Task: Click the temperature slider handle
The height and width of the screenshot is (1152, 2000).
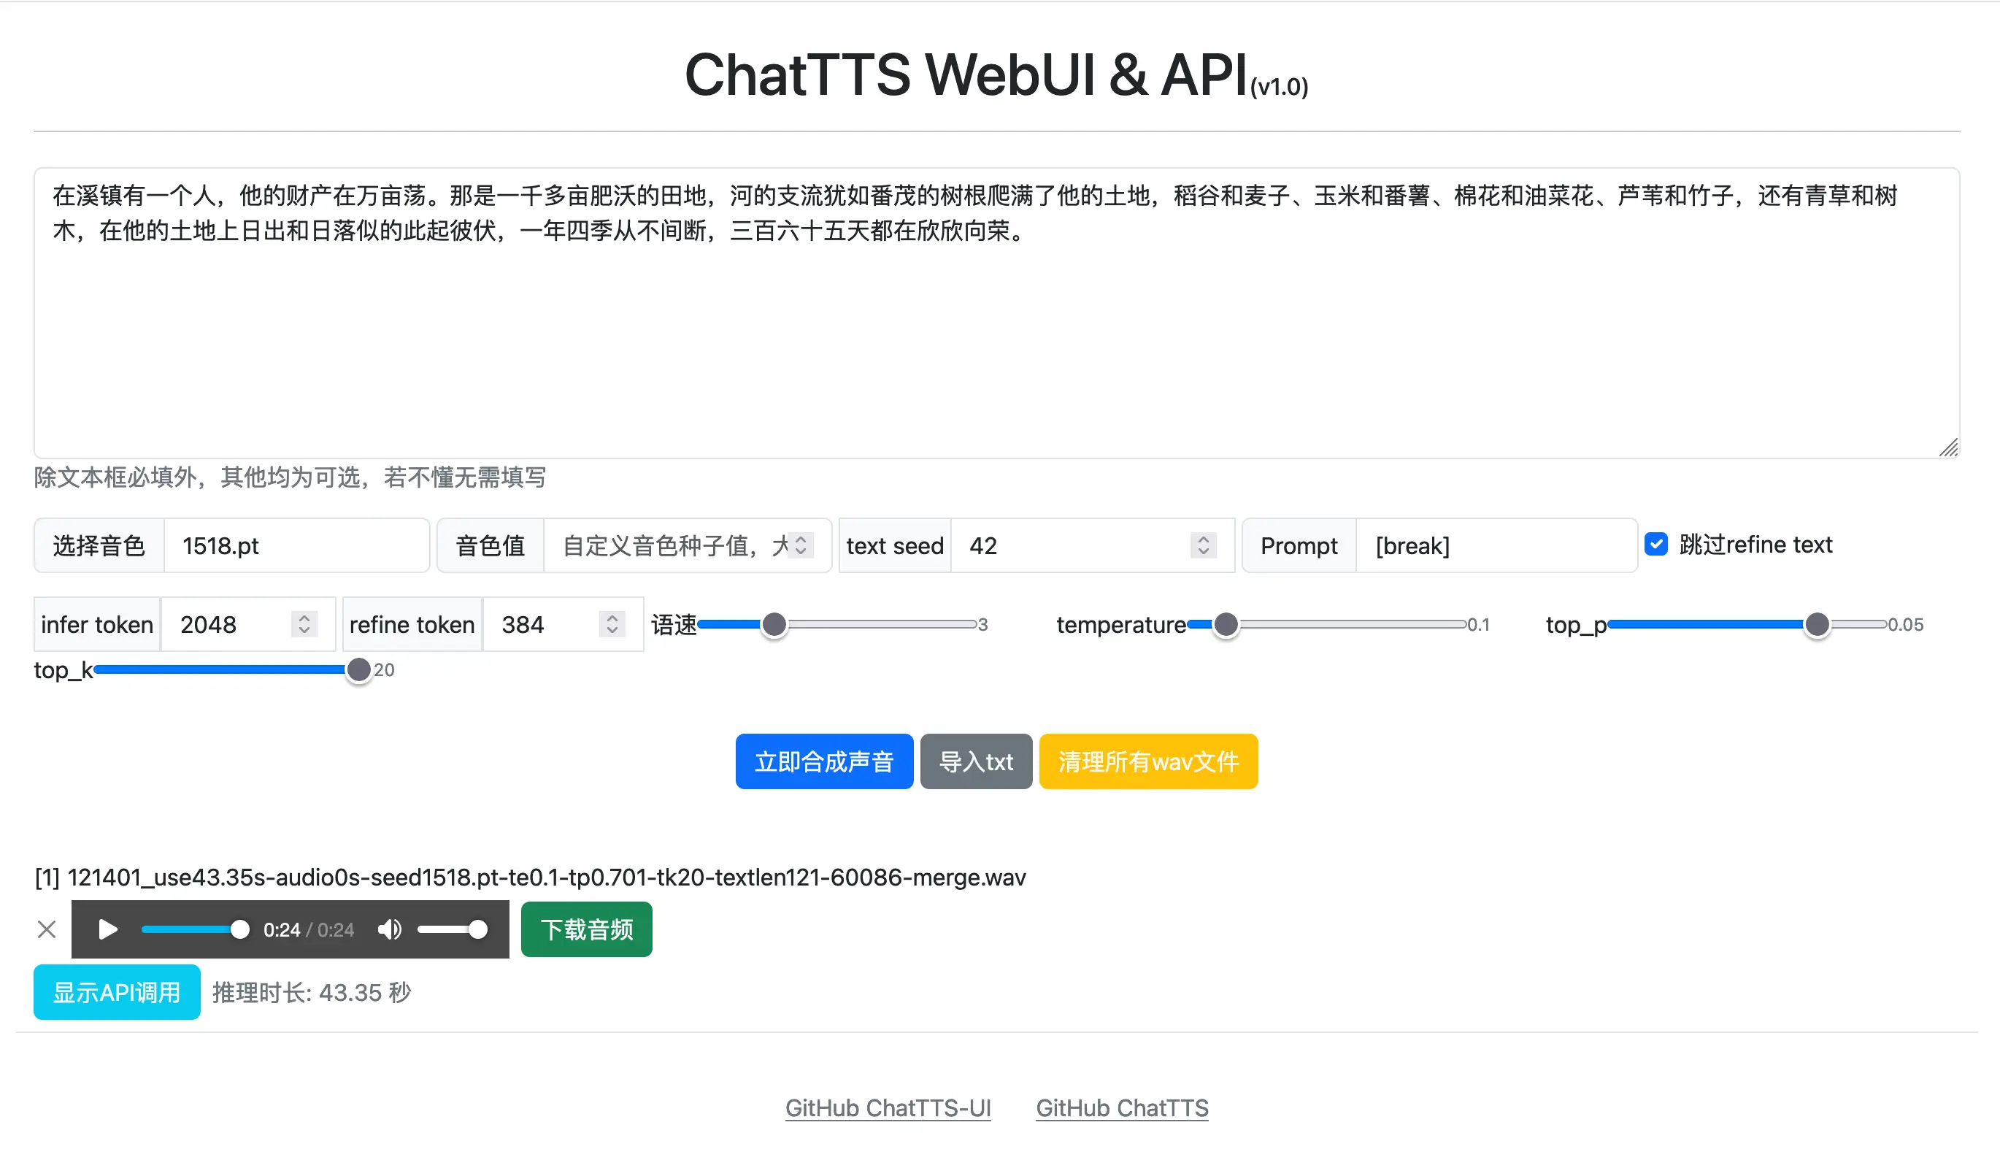Action: 1225,624
